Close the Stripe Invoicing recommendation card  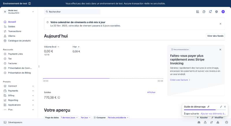(220, 49)
